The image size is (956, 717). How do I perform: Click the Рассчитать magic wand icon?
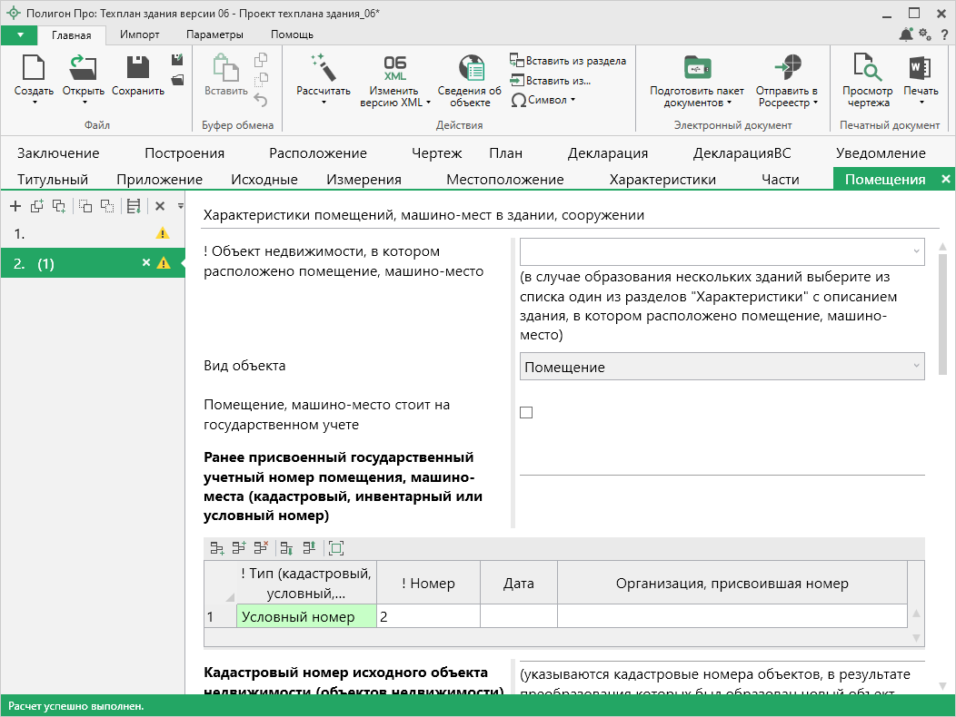(x=323, y=68)
